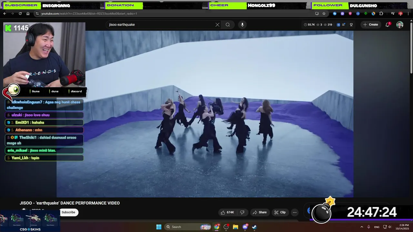Open the trophy icon in header
Screen dimensions: 413x232
(x=351, y=24)
